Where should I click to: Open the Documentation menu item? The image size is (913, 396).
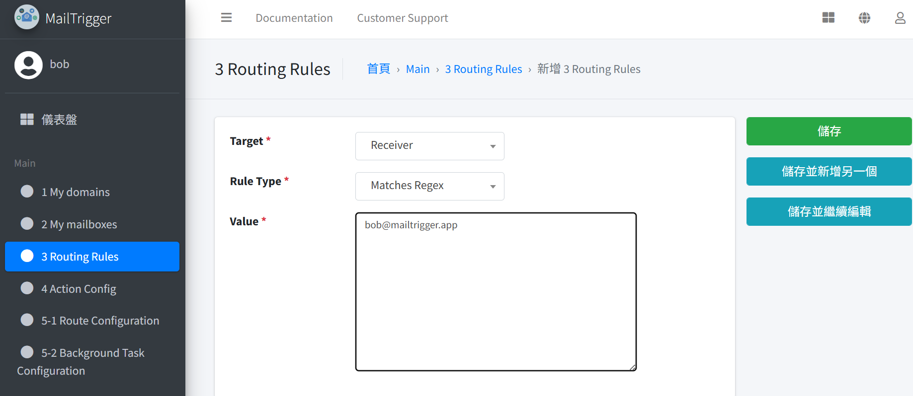pos(294,18)
